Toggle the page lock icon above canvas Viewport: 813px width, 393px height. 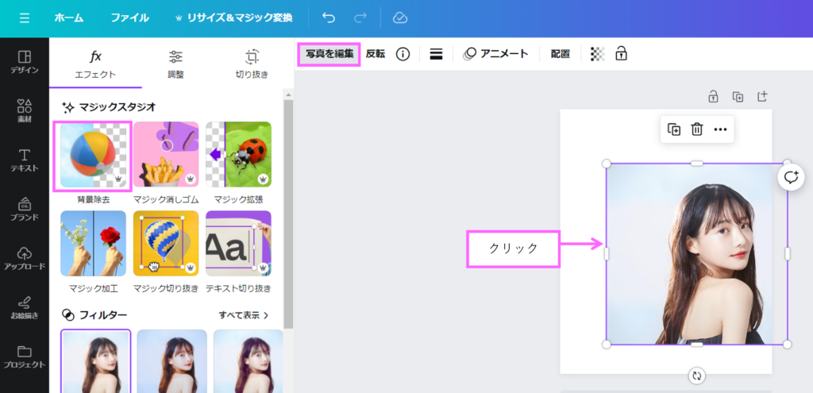coord(713,97)
